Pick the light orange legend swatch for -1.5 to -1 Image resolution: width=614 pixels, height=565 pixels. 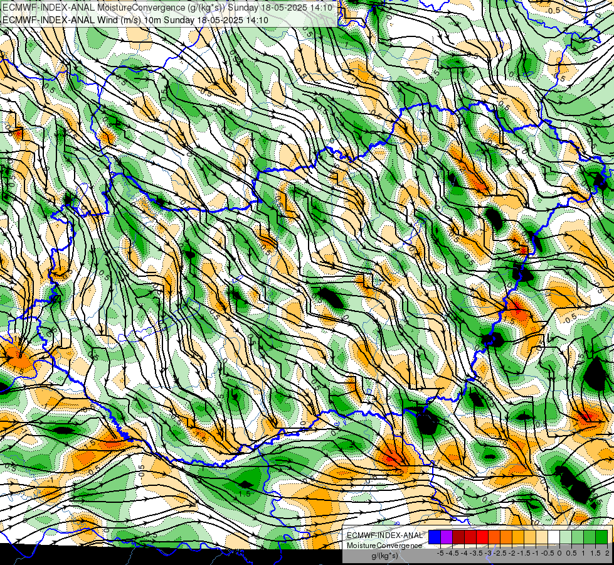530,537
